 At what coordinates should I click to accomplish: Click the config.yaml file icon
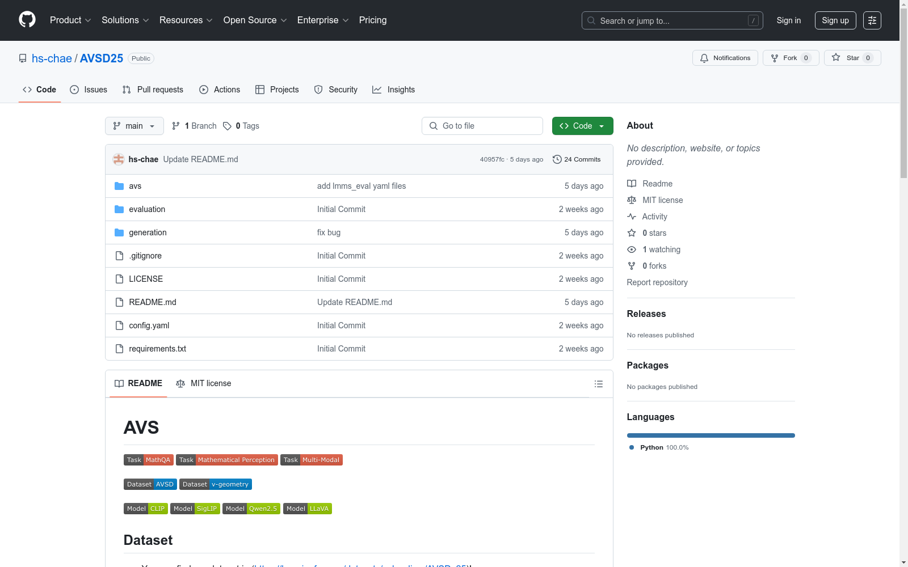119,325
